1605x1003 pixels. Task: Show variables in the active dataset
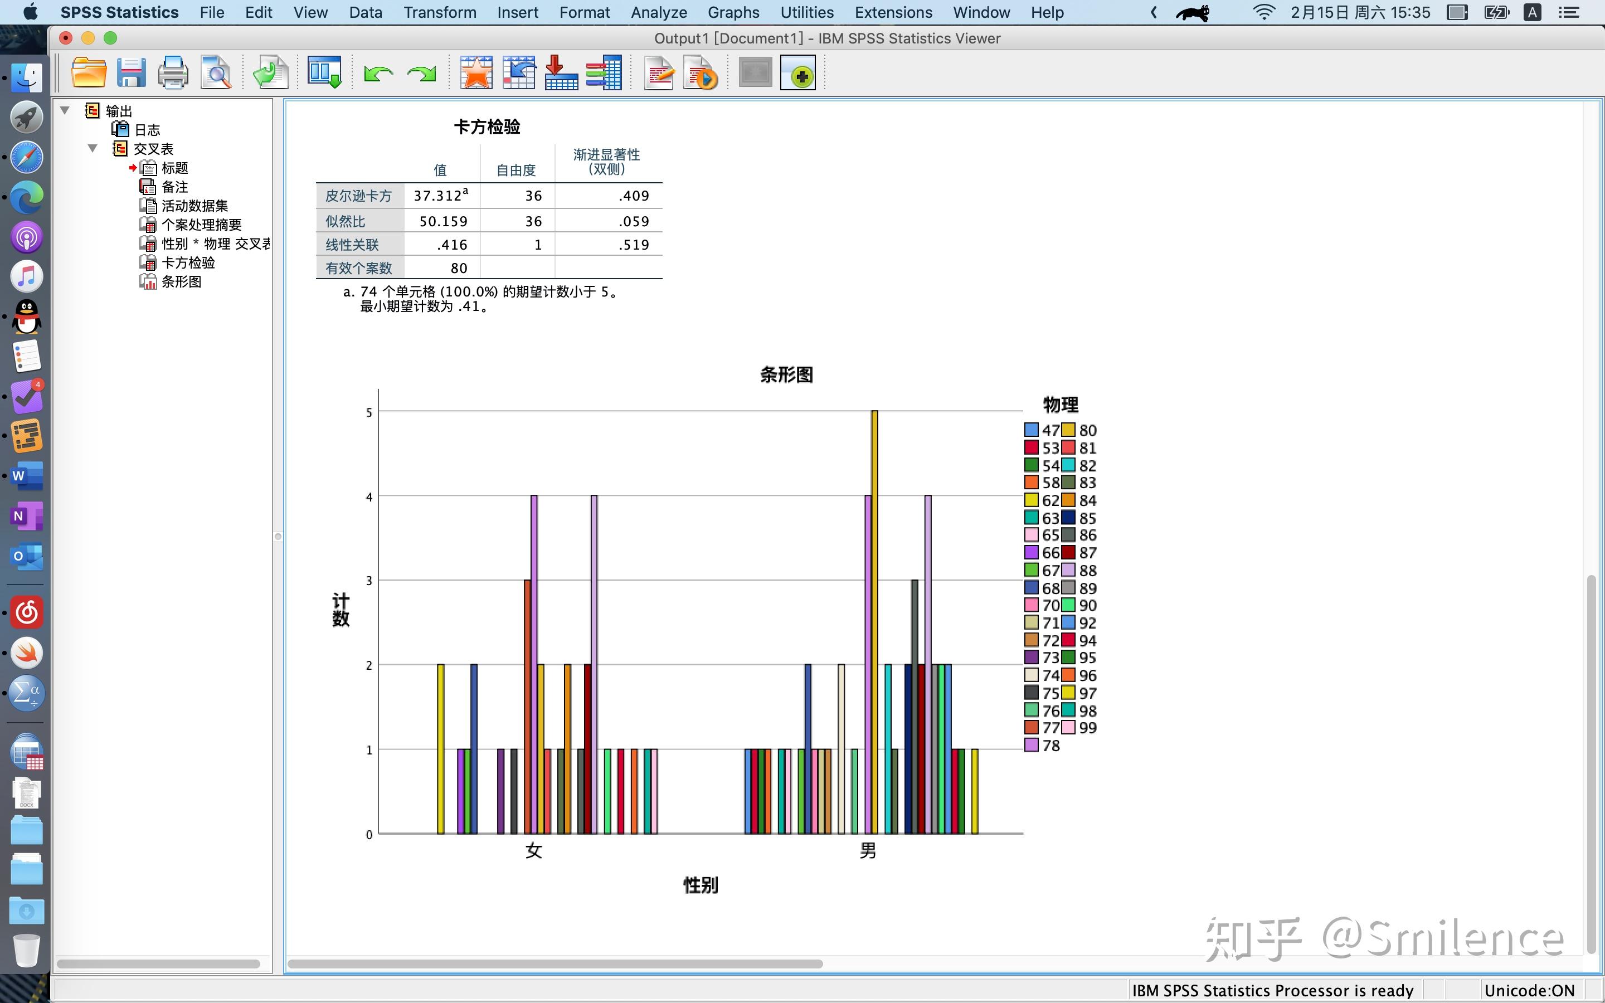(x=604, y=72)
